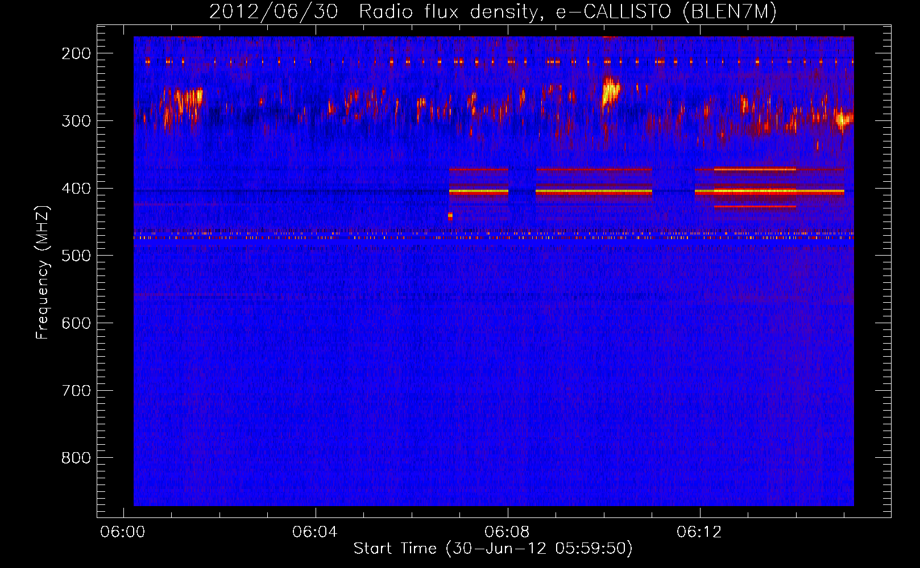Click the 200 frequency tick label
Image resolution: width=920 pixels, height=568 pixels.
pos(76,53)
